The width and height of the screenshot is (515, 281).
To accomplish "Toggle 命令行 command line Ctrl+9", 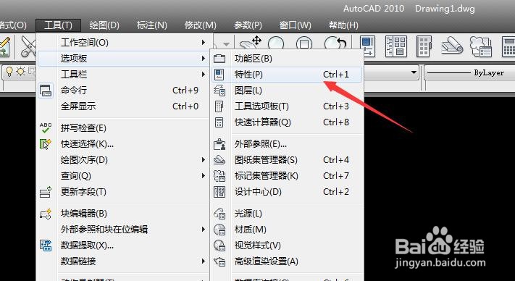I will (123, 91).
